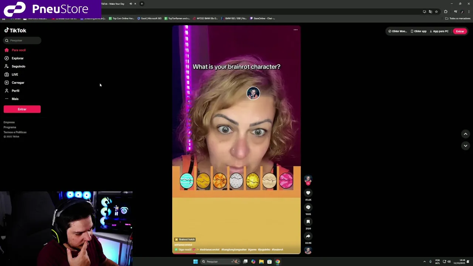The width and height of the screenshot is (473, 266).
Task: Click the App para PC download button
Action: pyautogui.click(x=439, y=31)
